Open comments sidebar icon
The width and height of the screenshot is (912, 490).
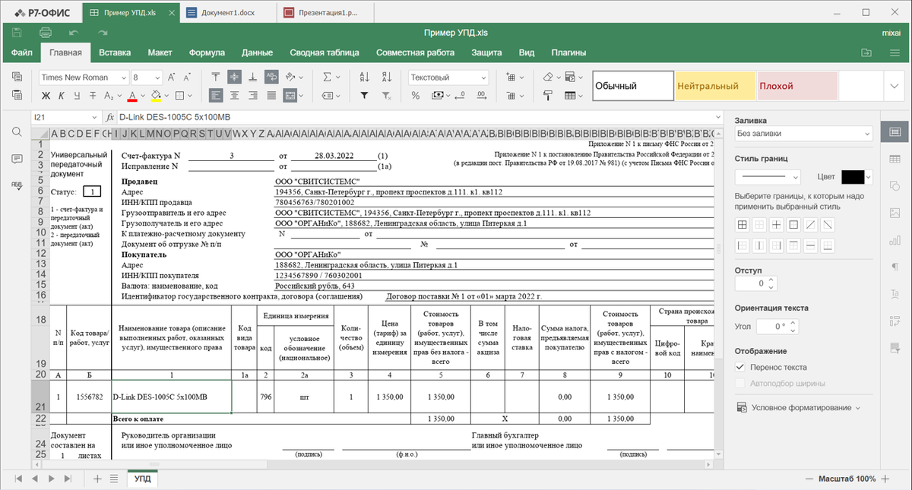click(x=17, y=158)
